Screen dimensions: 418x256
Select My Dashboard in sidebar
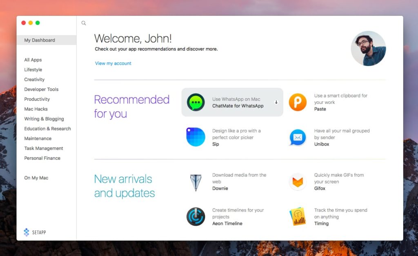(x=47, y=40)
